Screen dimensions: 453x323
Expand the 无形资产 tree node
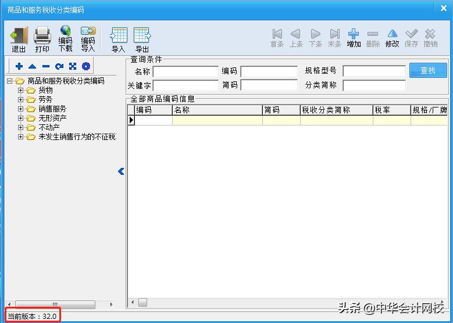[20, 118]
